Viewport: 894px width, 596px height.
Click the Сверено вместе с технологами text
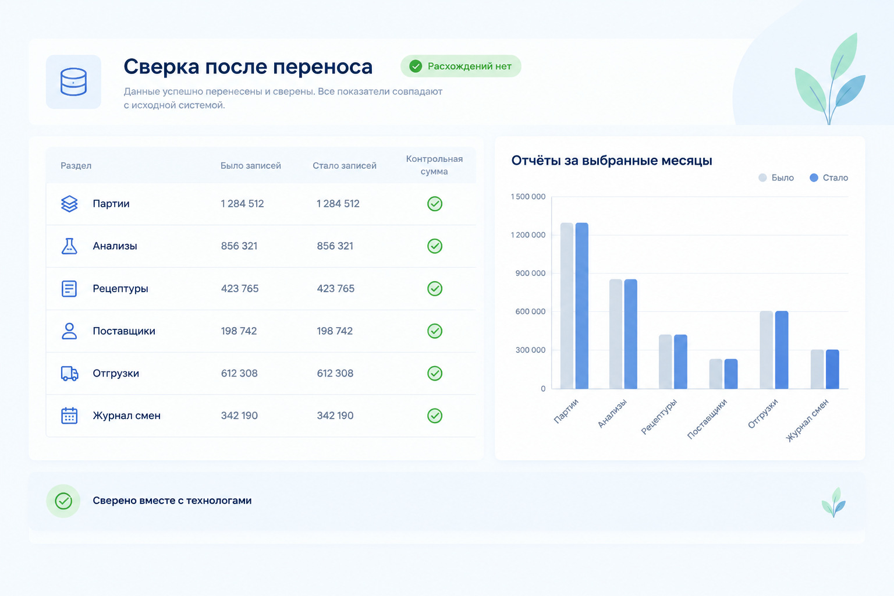(172, 501)
